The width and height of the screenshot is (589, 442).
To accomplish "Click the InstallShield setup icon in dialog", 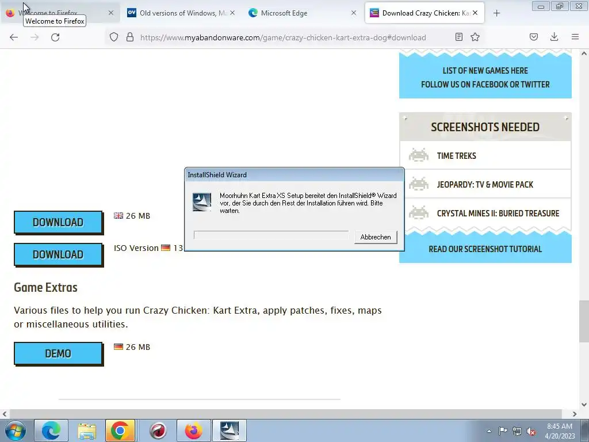I will coord(202,202).
